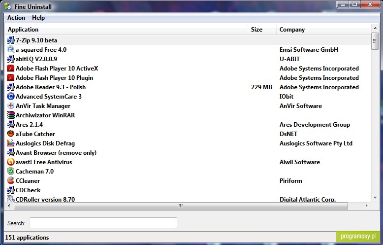Select Adobe Flash Player 10 ActiveX entry
This screenshot has height=245, width=383.
188,68
